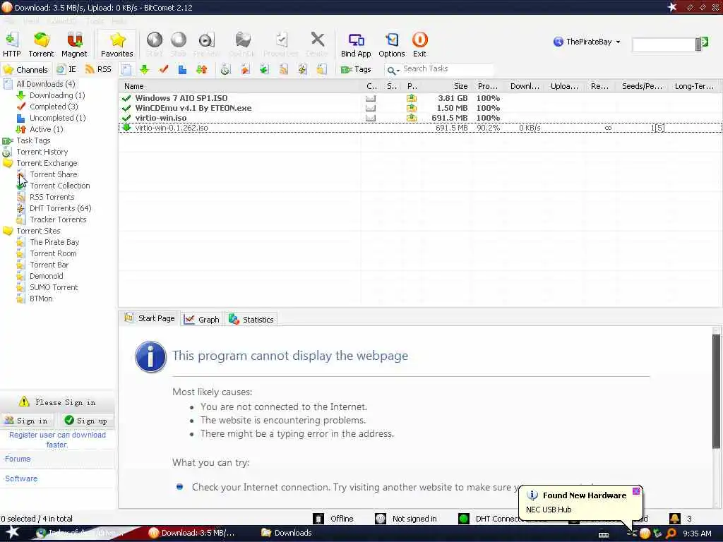Click the torrent site search box
Viewport: 723px width, 542px height.
pyautogui.click(x=664, y=44)
